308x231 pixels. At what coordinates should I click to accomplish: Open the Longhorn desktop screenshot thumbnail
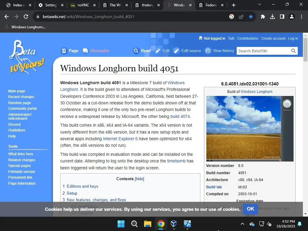[x=250, y=129]
